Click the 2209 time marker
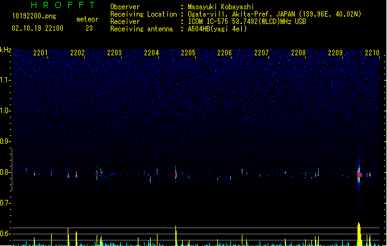Viewport: 387px width, 246px height. [x=335, y=53]
